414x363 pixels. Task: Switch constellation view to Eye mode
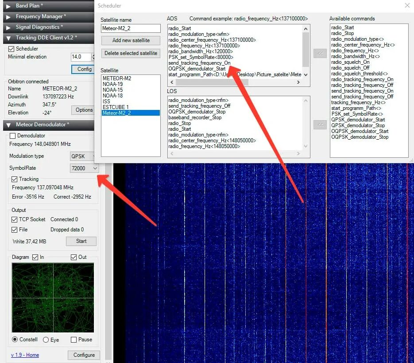[x=45, y=340]
